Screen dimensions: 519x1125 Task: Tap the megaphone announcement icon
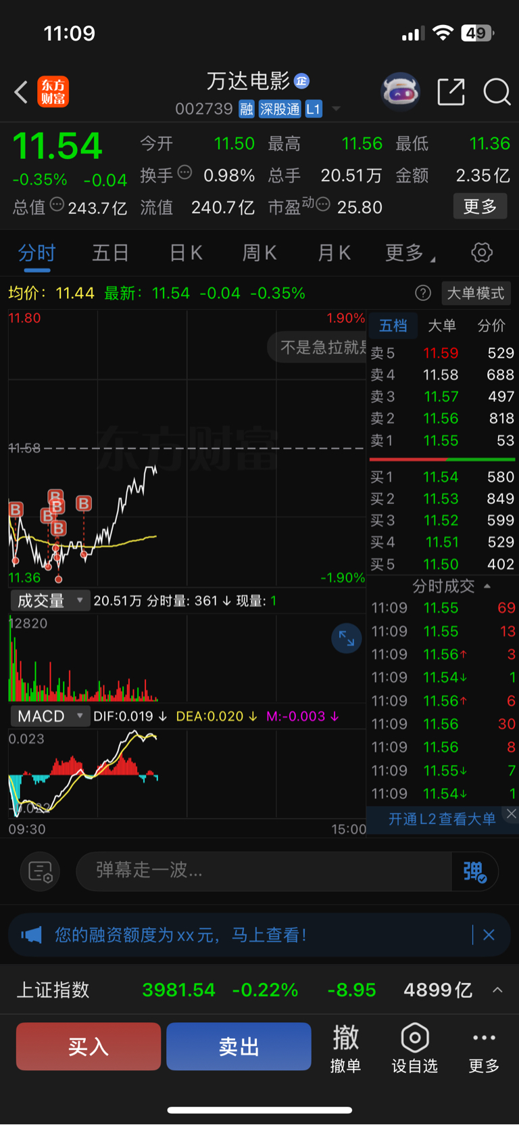tap(31, 935)
